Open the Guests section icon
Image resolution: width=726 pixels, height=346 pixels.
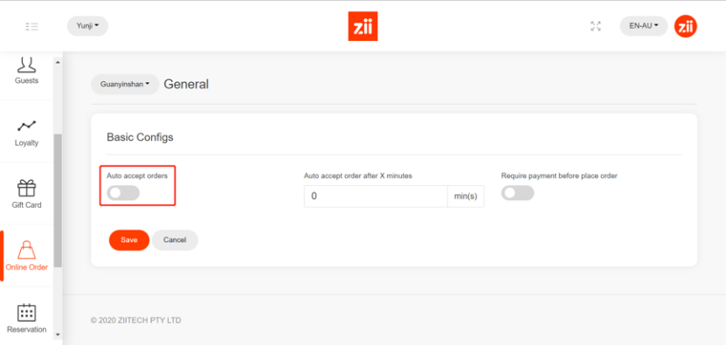coord(26,65)
